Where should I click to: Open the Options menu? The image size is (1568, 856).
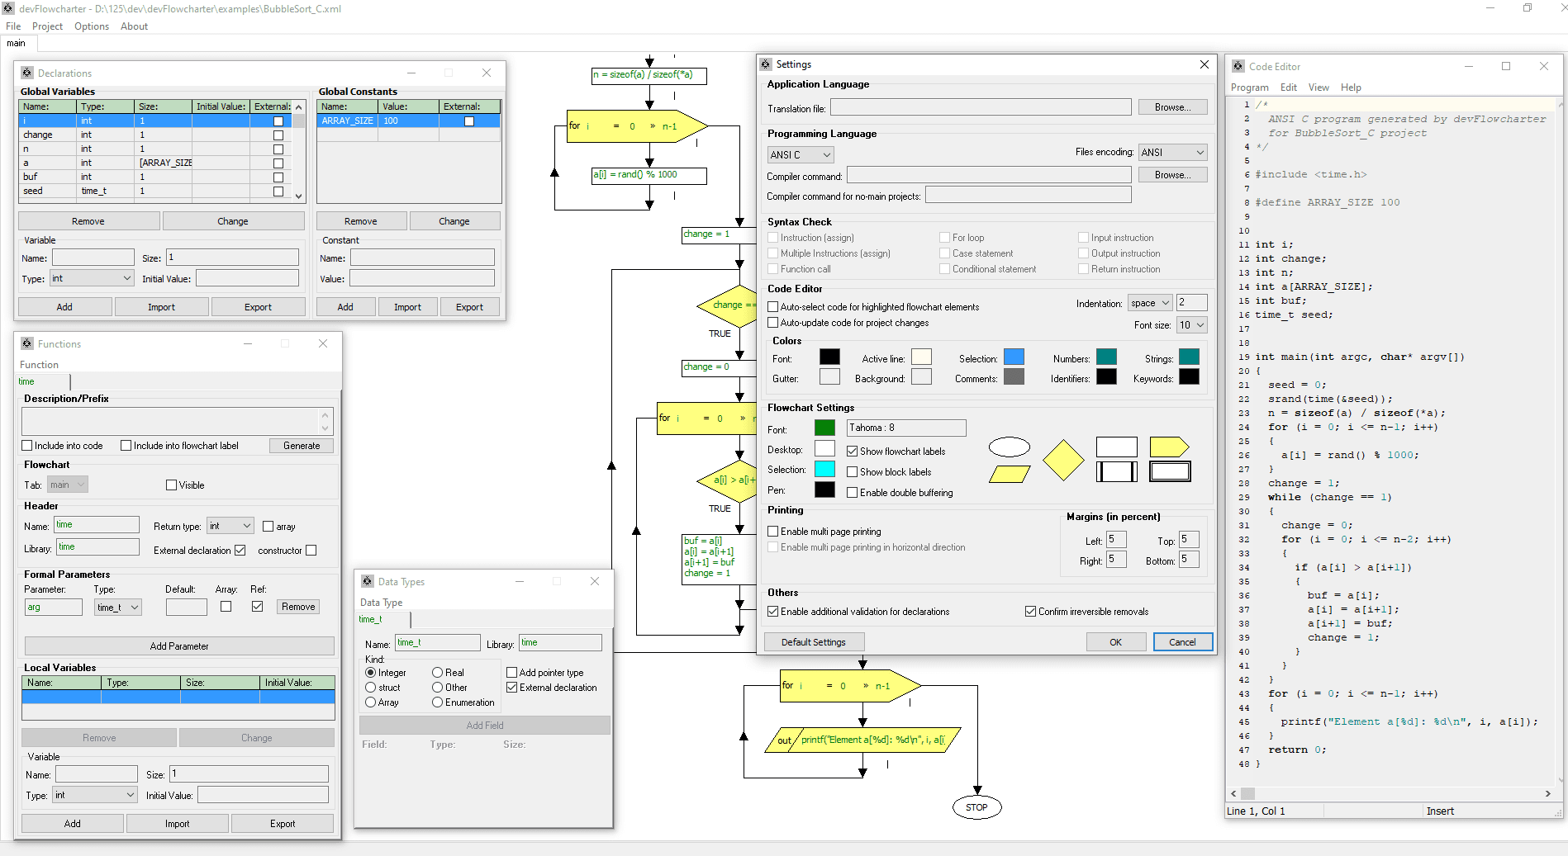pyautogui.click(x=92, y=26)
